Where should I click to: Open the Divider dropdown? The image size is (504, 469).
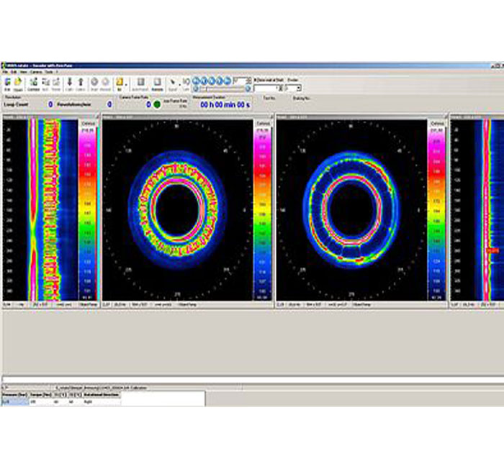299,88
